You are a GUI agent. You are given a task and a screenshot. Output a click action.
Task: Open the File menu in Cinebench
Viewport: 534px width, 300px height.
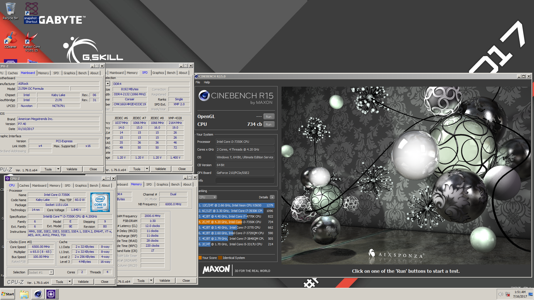198,82
